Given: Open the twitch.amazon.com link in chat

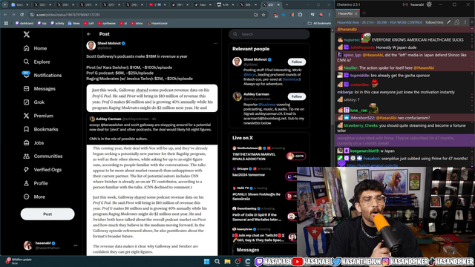Looking at the screenshot, I should pos(372,165).
